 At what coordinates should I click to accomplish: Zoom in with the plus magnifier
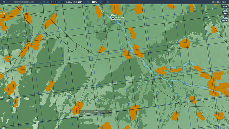pyautogui.click(x=85, y=2)
